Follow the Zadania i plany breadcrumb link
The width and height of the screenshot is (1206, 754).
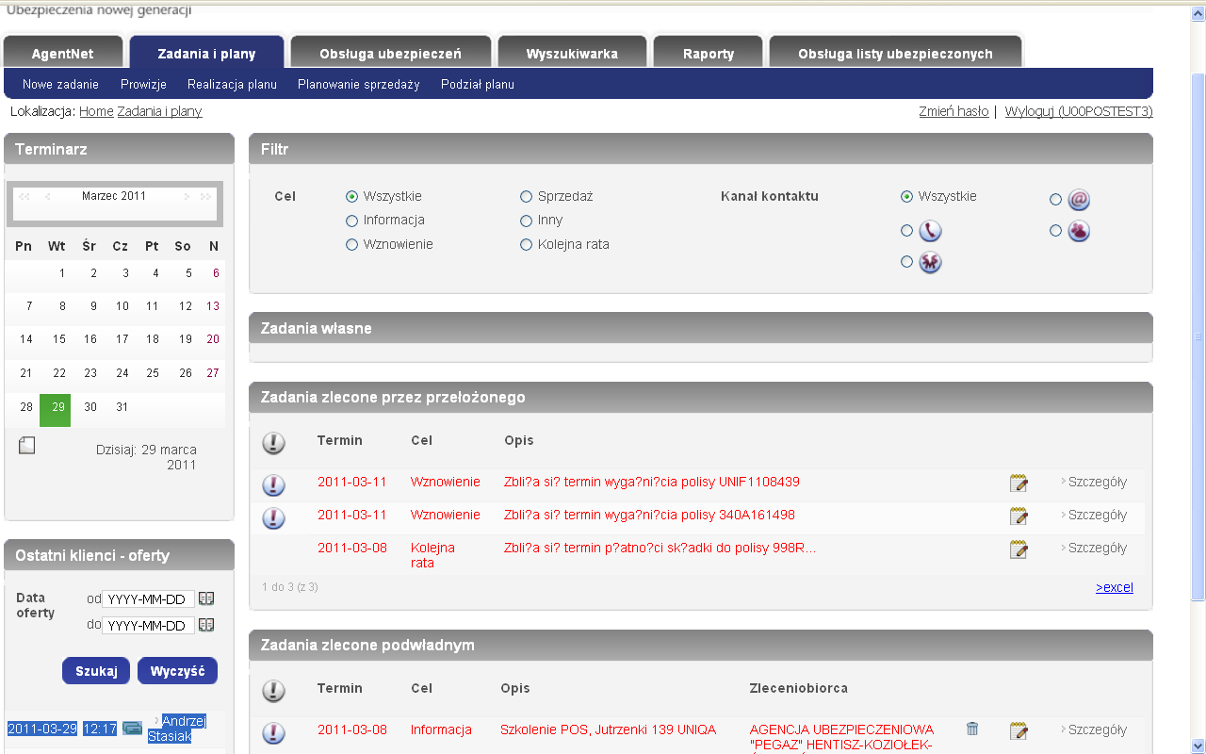tap(159, 111)
